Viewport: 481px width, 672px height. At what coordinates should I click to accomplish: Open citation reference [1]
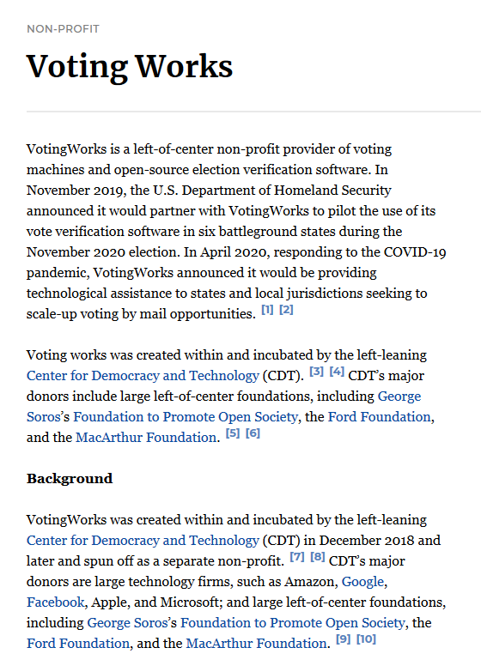click(x=267, y=310)
